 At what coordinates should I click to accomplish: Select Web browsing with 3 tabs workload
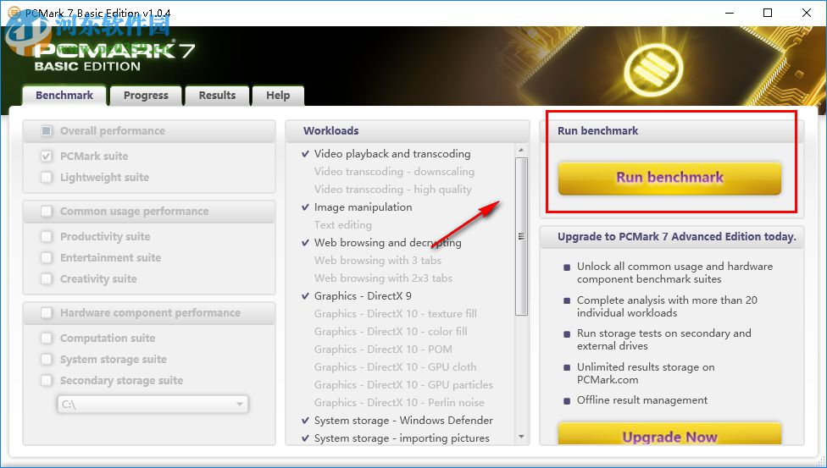(x=378, y=261)
